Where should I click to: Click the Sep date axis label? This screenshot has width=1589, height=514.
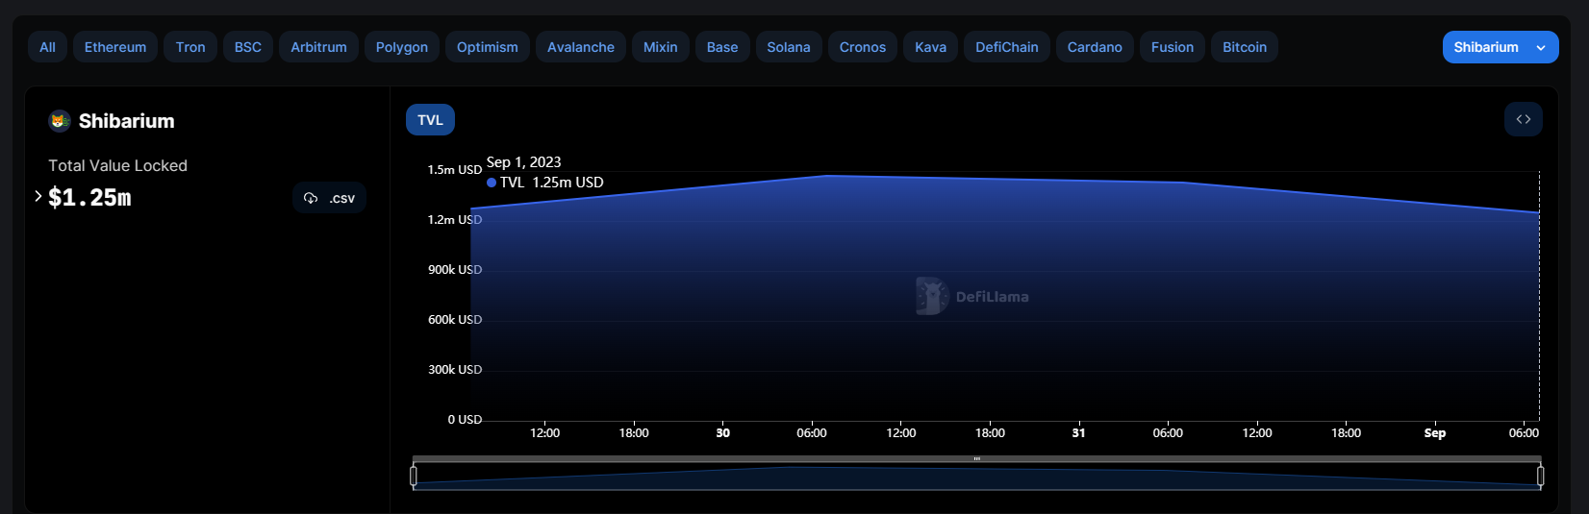(x=1435, y=433)
